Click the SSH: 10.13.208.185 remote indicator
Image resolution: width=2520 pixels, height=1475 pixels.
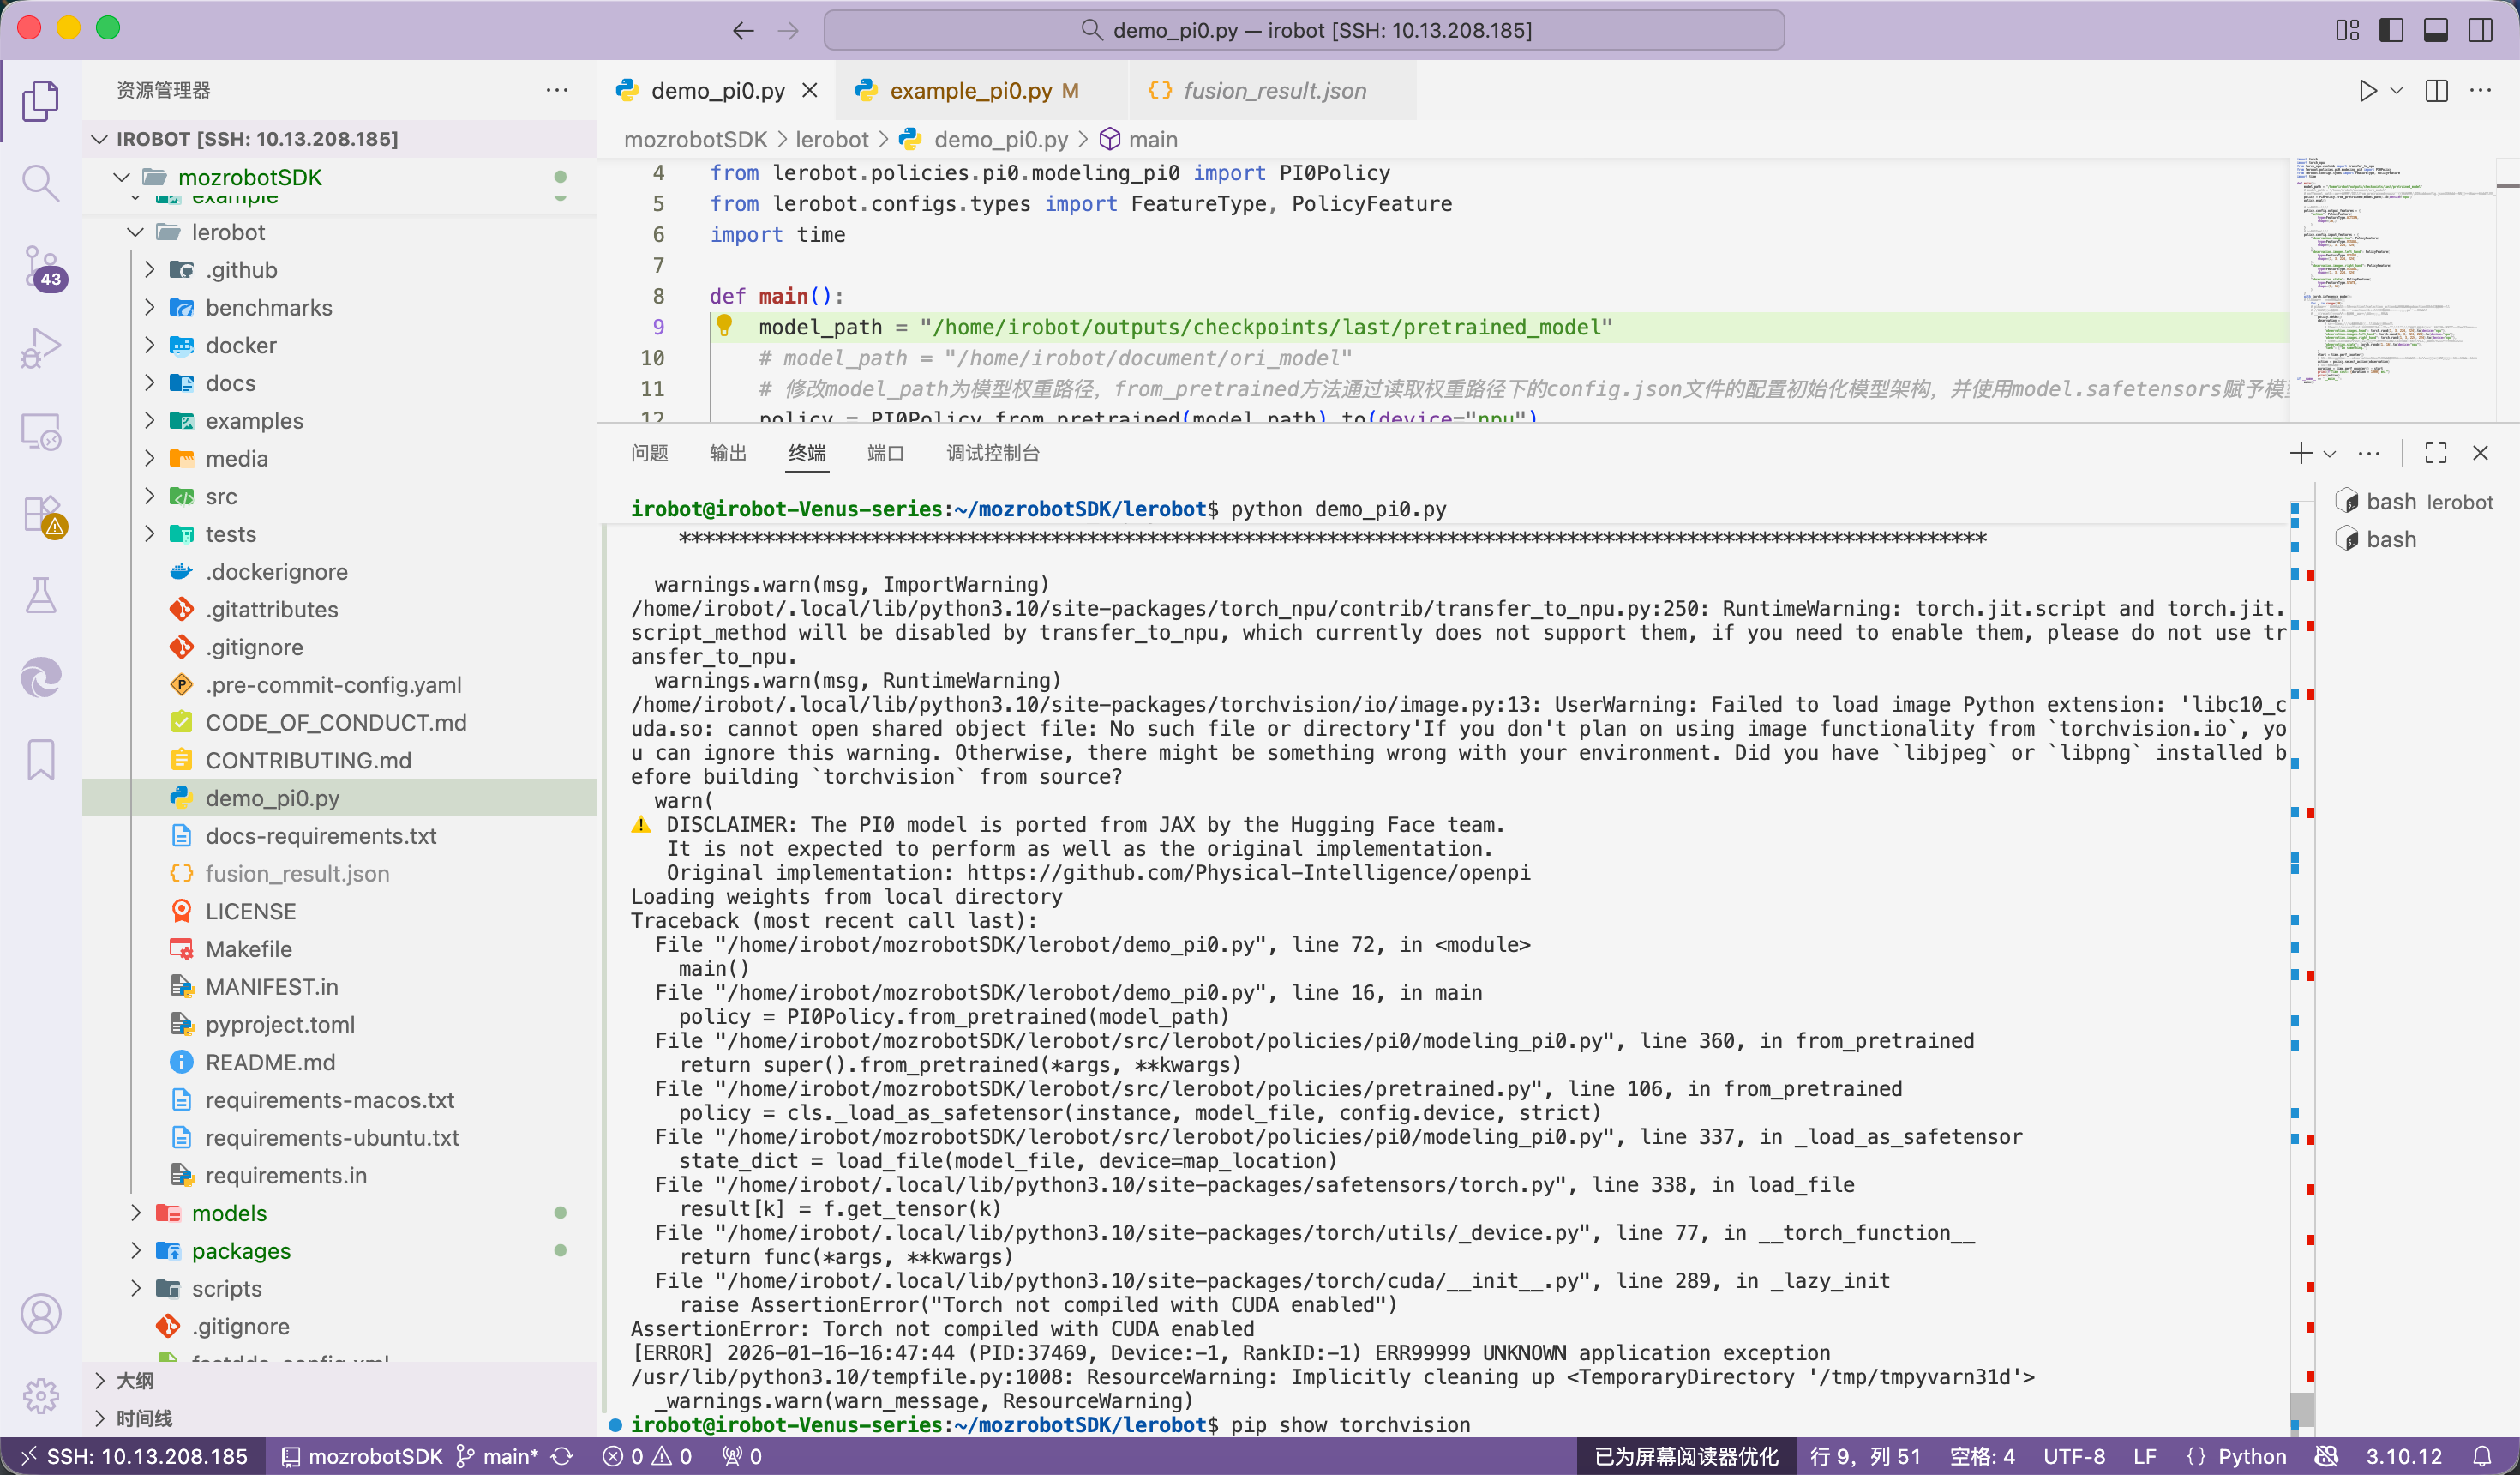point(134,1456)
